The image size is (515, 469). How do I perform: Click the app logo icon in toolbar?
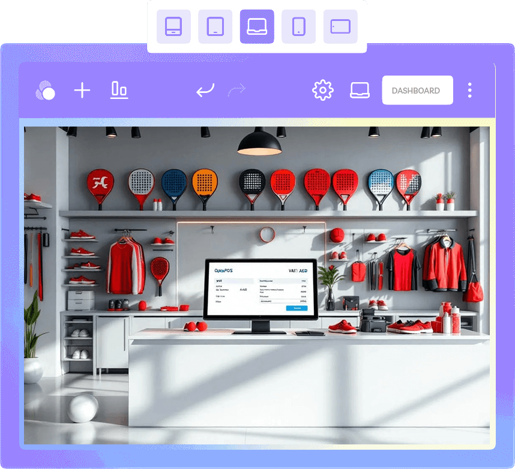[46, 90]
